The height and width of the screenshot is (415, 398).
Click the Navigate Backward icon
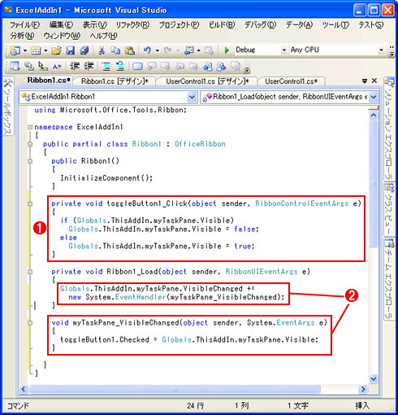tap(188, 50)
